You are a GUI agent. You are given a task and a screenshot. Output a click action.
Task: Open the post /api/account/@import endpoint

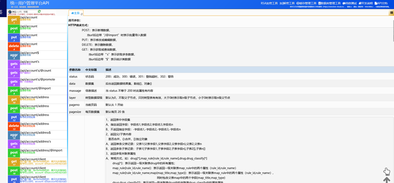37,91
